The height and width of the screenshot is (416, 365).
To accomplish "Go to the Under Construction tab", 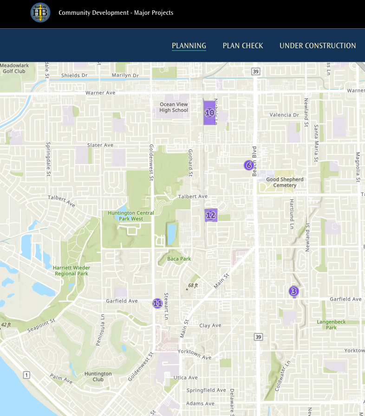I will tap(318, 45).
